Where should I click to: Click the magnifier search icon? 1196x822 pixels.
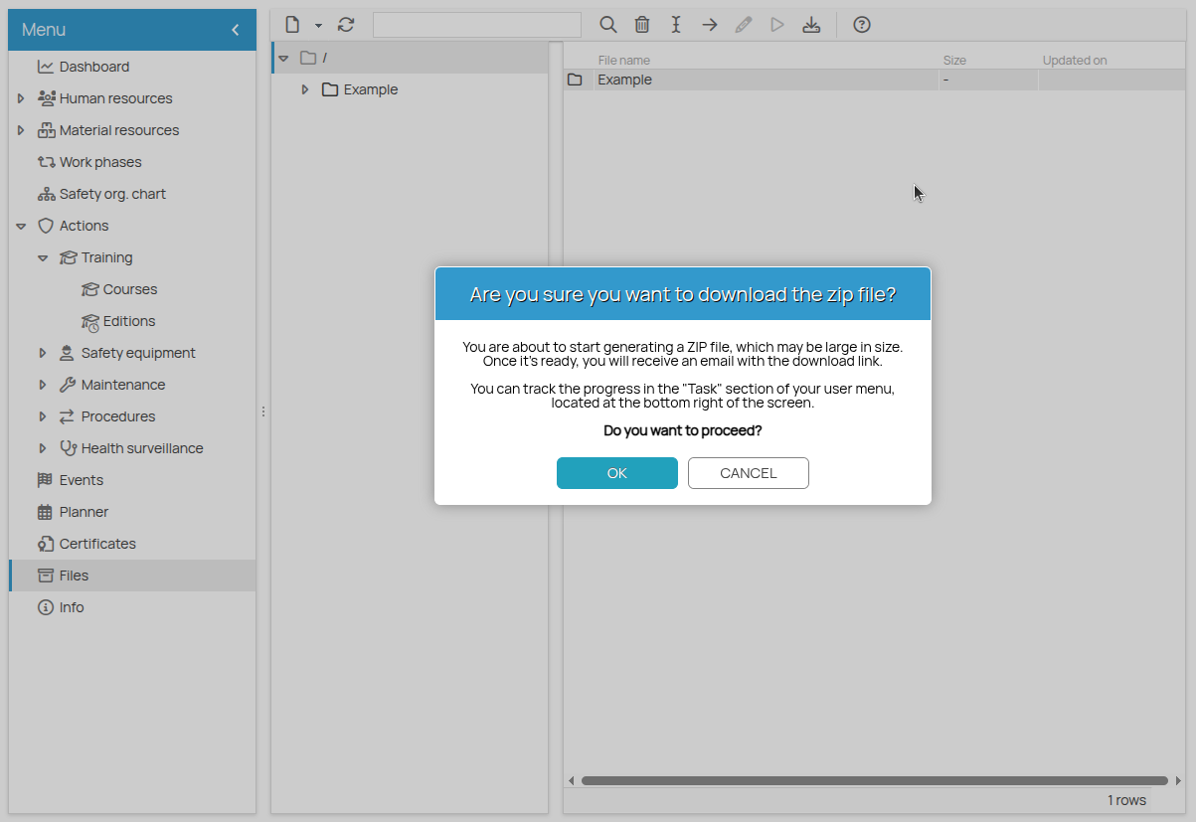pos(608,25)
